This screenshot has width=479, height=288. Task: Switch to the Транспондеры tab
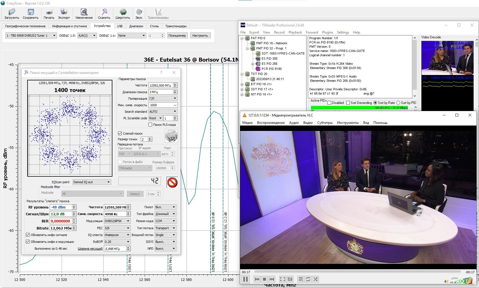point(176,26)
